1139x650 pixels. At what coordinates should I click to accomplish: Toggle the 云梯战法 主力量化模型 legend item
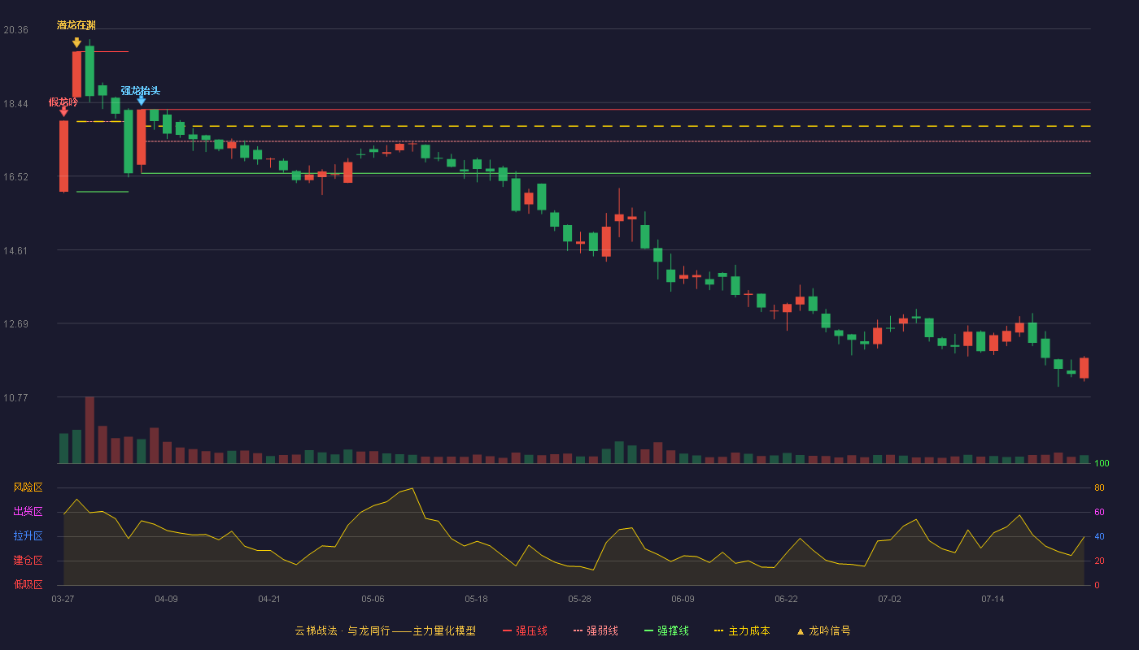(x=385, y=630)
